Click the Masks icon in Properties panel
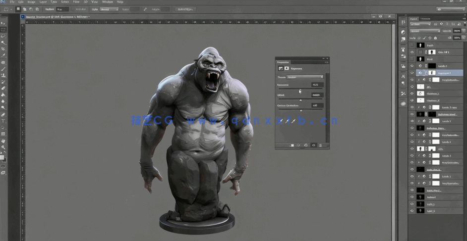Viewport: 467px width, 241px height. coord(287,68)
